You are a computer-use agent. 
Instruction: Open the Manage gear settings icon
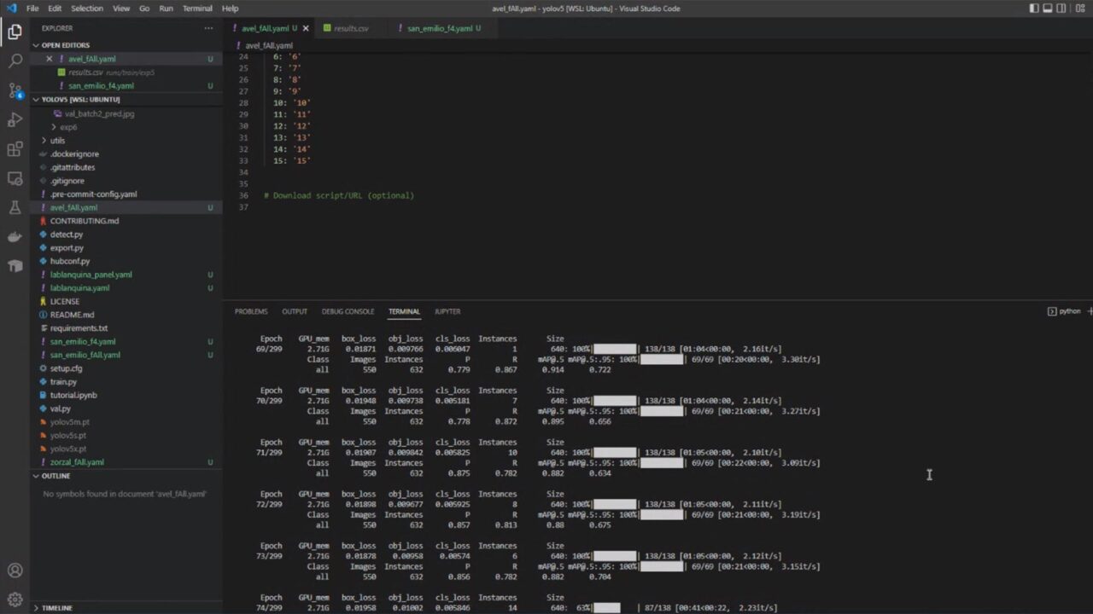[x=15, y=599]
